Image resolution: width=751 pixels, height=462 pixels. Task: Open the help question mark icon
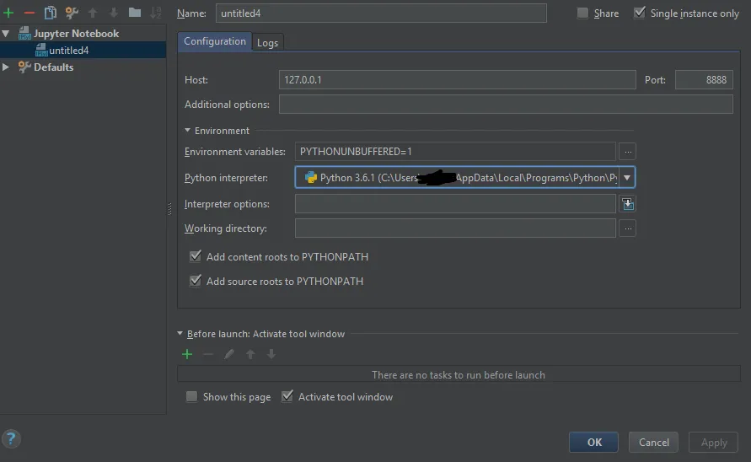(11, 438)
